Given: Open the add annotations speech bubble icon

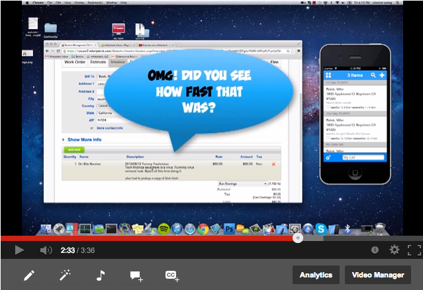Looking at the screenshot, I should 136,276.
